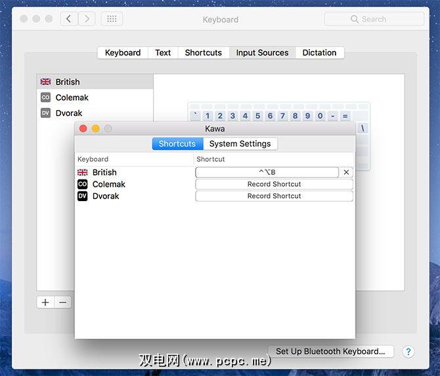Click Colemak CO icon in Kawa

(x=83, y=184)
